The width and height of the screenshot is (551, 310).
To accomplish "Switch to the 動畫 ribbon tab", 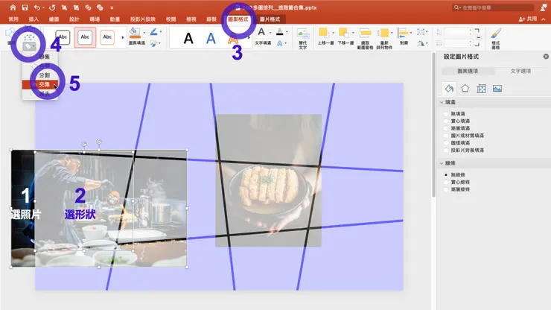I will (x=115, y=19).
